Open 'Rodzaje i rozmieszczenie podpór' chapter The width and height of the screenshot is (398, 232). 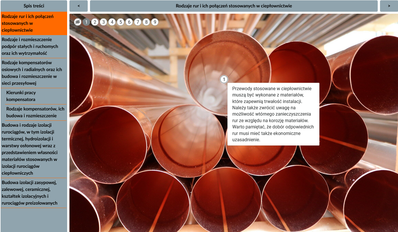[34, 47]
